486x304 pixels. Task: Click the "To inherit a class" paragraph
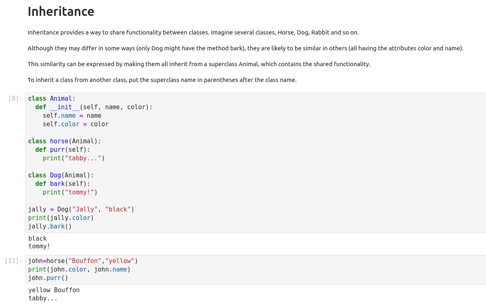[162, 80]
